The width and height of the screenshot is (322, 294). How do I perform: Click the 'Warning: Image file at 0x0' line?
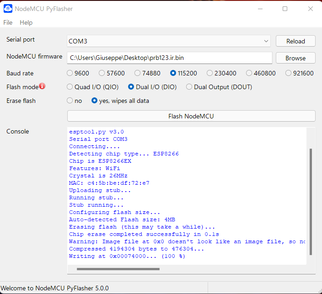click(187, 241)
